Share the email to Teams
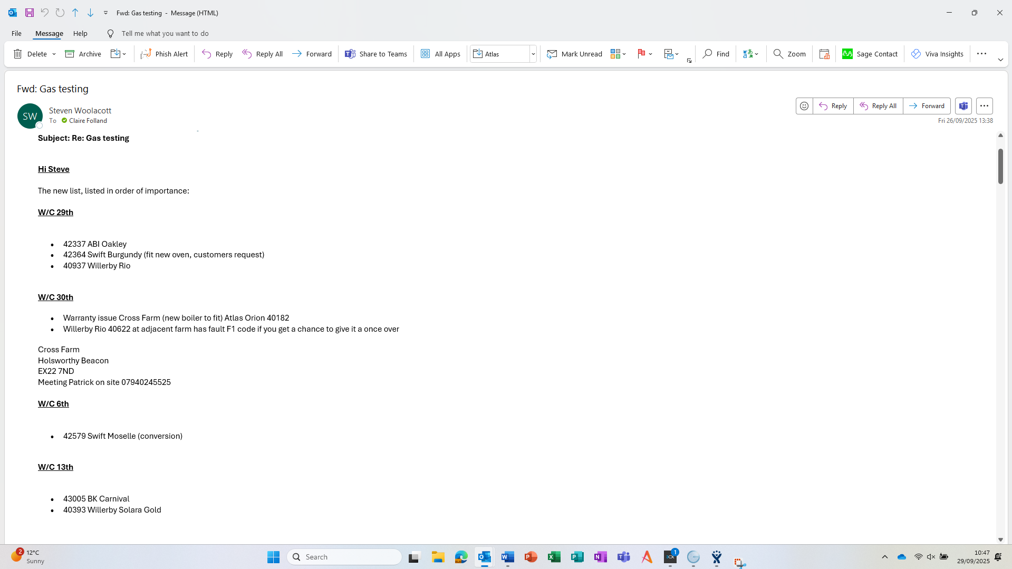1012x569 pixels. click(x=376, y=54)
